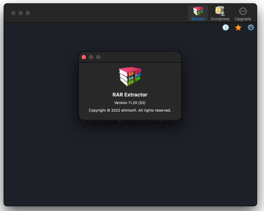Click the About dialog's gray minimize button
This screenshot has height=211, width=264.
pos(91,57)
